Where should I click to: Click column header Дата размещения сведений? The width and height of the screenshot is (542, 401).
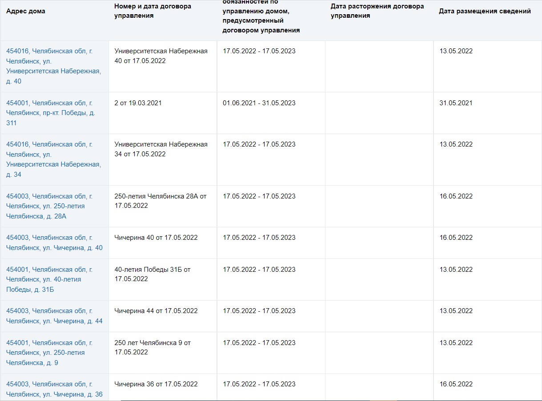pos(485,11)
